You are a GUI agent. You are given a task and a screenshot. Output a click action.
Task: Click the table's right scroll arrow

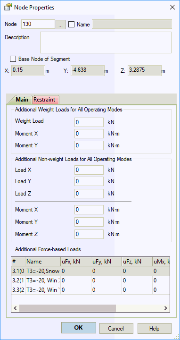click(166, 308)
